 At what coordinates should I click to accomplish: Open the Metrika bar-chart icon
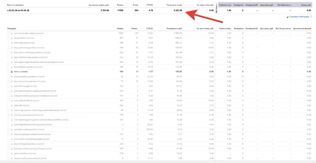tap(288, 17)
